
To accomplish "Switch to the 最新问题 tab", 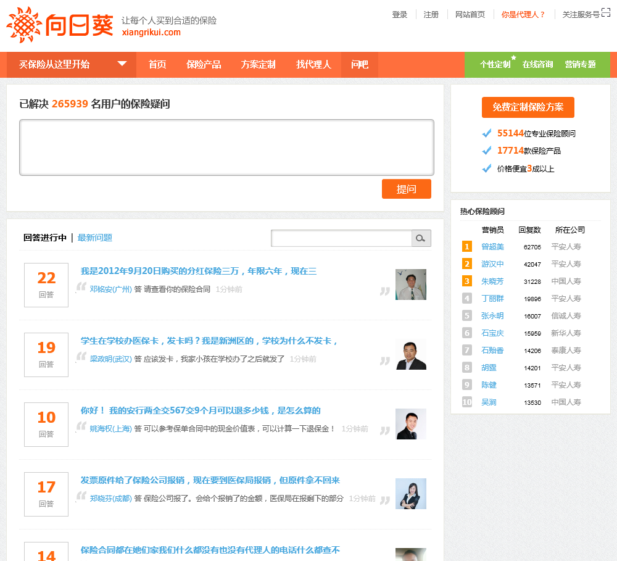I will (95, 238).
